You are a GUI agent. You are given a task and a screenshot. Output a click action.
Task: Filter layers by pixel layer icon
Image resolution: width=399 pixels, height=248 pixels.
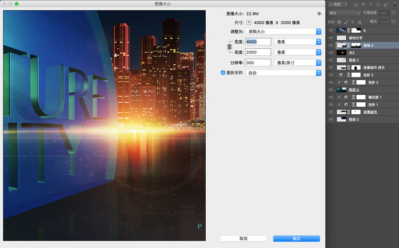coord(356,4)
